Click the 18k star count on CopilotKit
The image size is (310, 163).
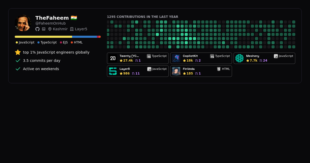[x=190, y=61]
